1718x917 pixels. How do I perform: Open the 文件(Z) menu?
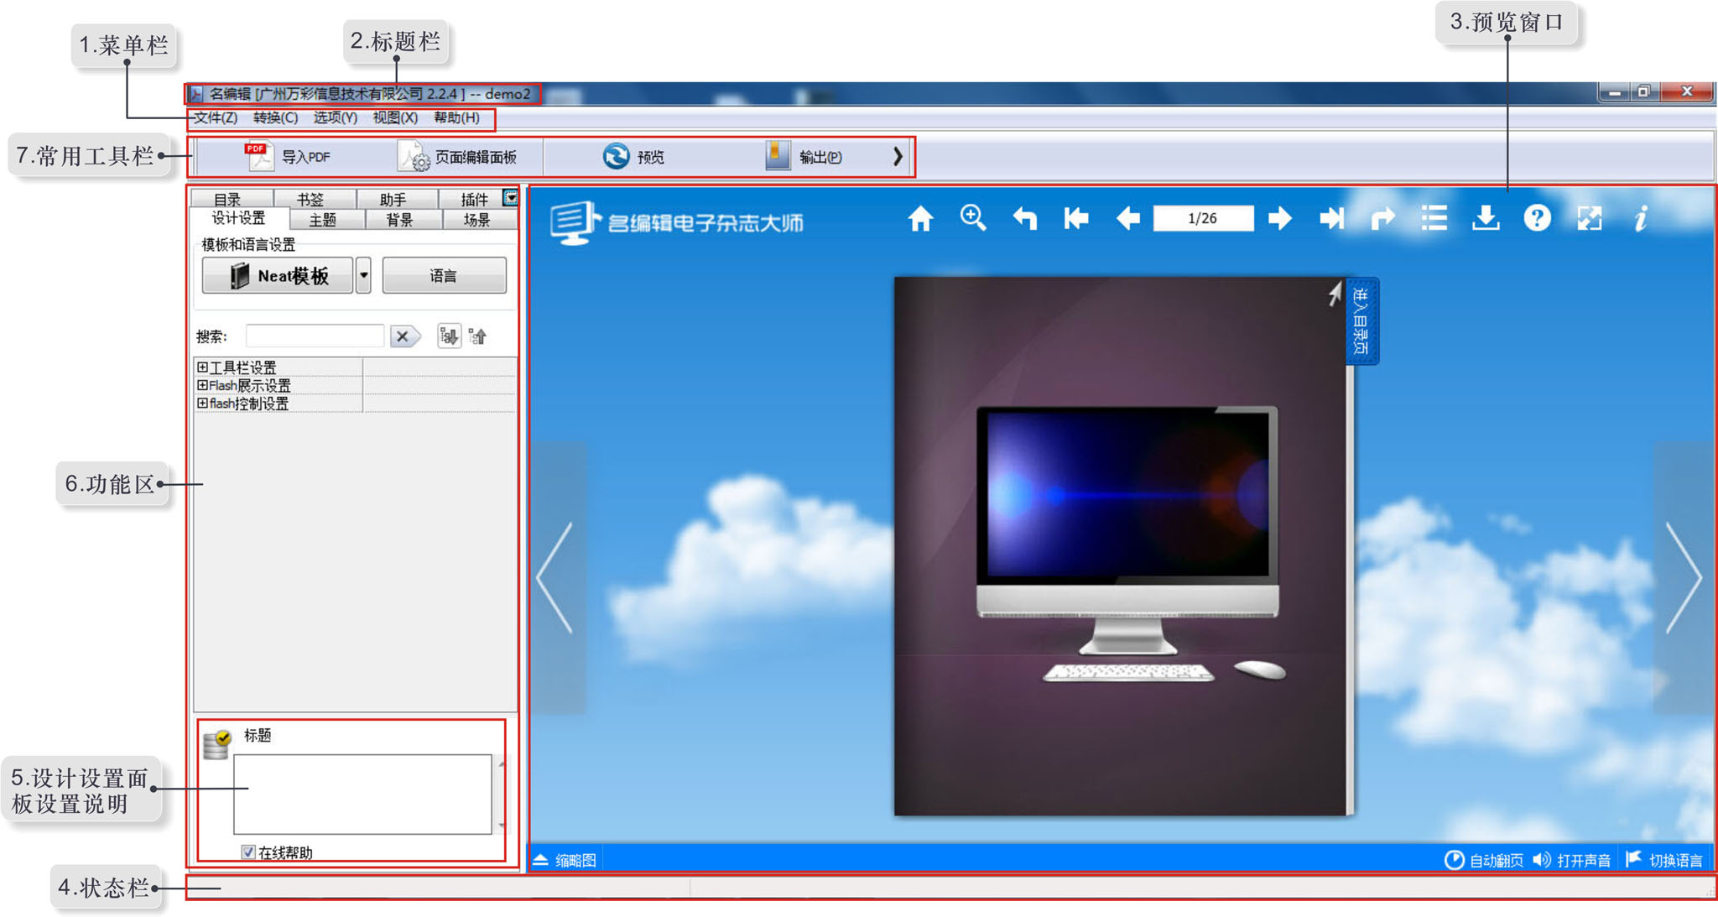point(216,117)
